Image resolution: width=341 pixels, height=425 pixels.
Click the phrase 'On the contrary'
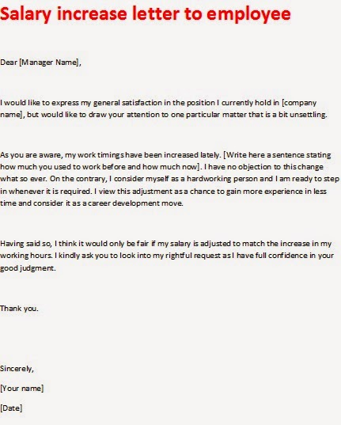point(78,179)
